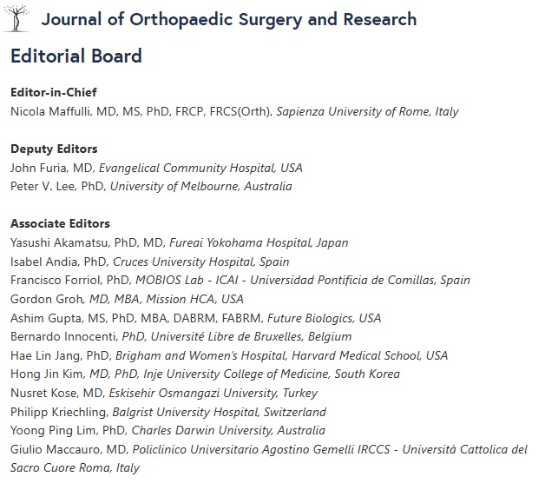The height and width of the screenshot is (490, 545).
Task: Click the Editor-in-Chief section heading
Action: (54, 92)
